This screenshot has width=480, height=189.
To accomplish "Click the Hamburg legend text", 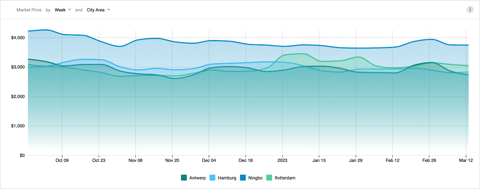I will click(227, 178).
